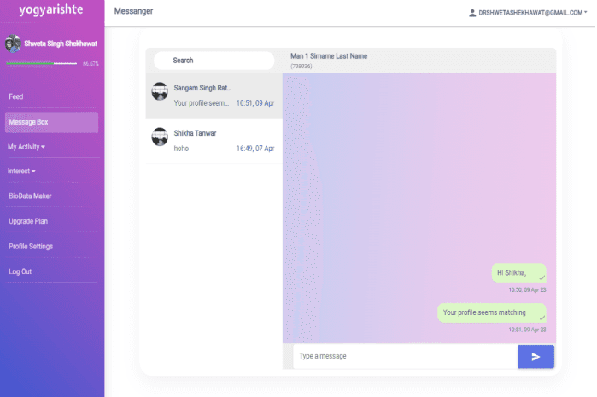The height and width of the screenshot is (397, 597).
Task: Go to Feed in the sidebar
Action: point(16,97)
